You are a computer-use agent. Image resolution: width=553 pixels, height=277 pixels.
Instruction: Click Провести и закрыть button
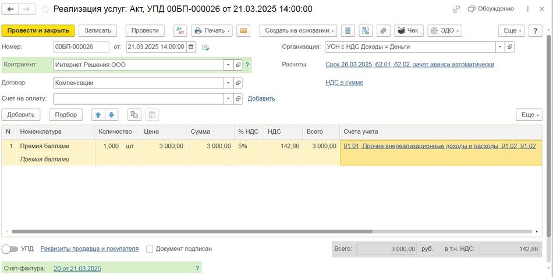(x=38, y=30)
